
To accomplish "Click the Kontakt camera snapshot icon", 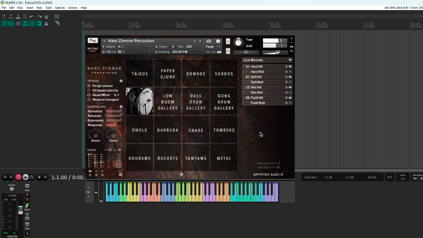I will pos(209,41).
